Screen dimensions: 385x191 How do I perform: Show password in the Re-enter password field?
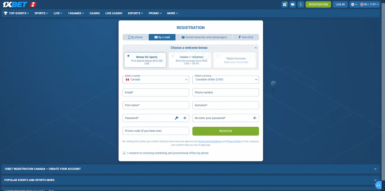coord(255,118)
